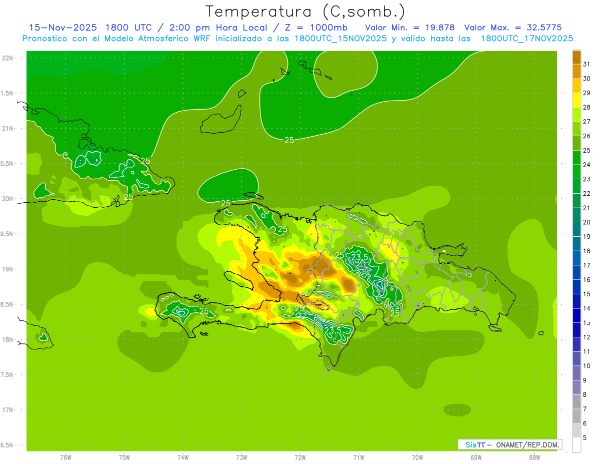Click the "28" legend scale label
This screenshot has width=600, height=464.
(586, 107)
